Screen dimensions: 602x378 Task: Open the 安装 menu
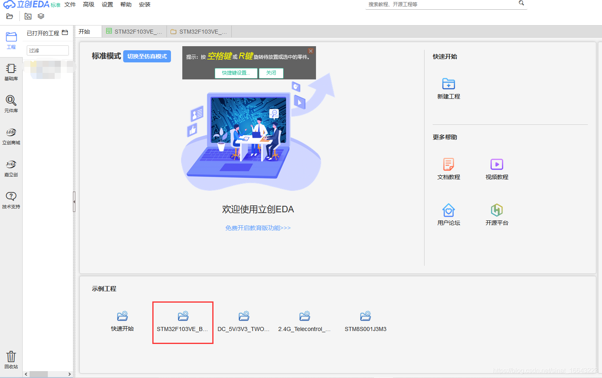coord(145,4)
